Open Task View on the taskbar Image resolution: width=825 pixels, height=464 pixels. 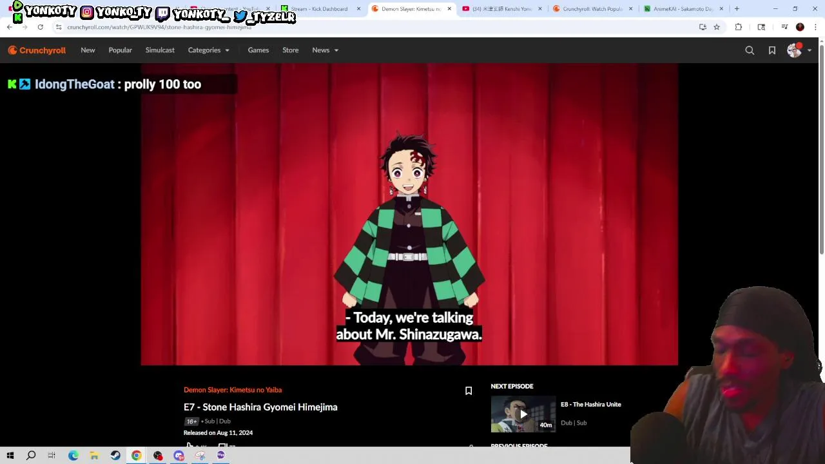click(52, 456)
